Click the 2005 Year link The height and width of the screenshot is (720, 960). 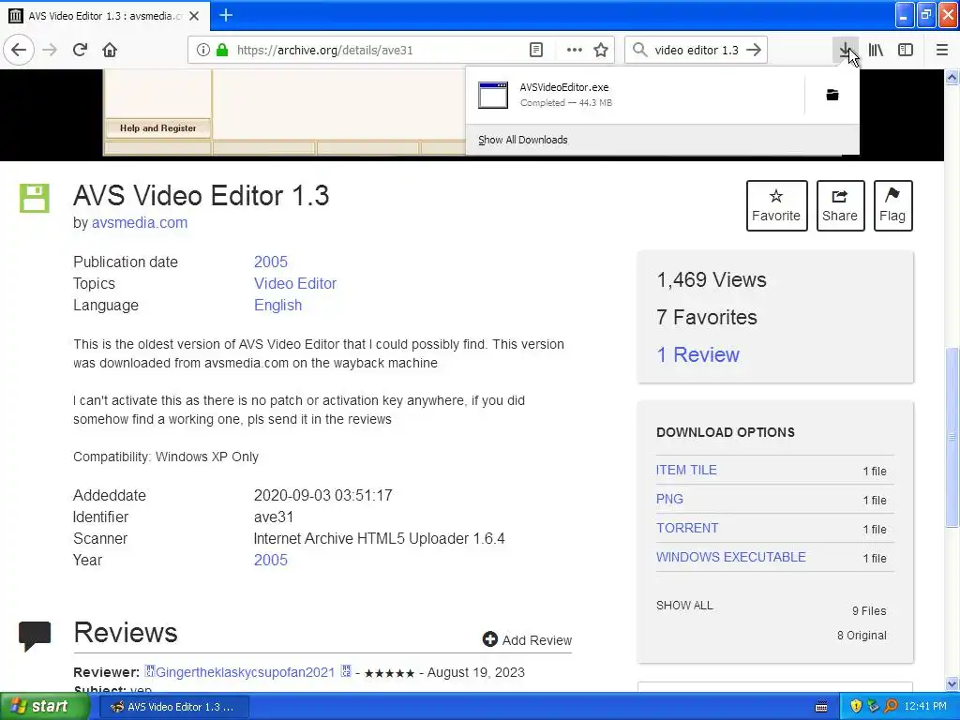pyautogui.click(x=271, y=561)
